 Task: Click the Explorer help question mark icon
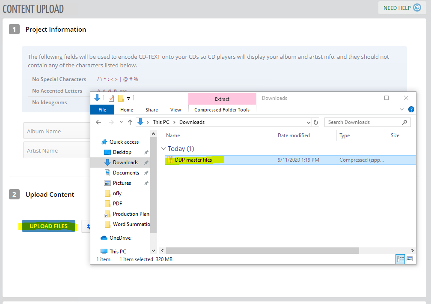(411, 110)
